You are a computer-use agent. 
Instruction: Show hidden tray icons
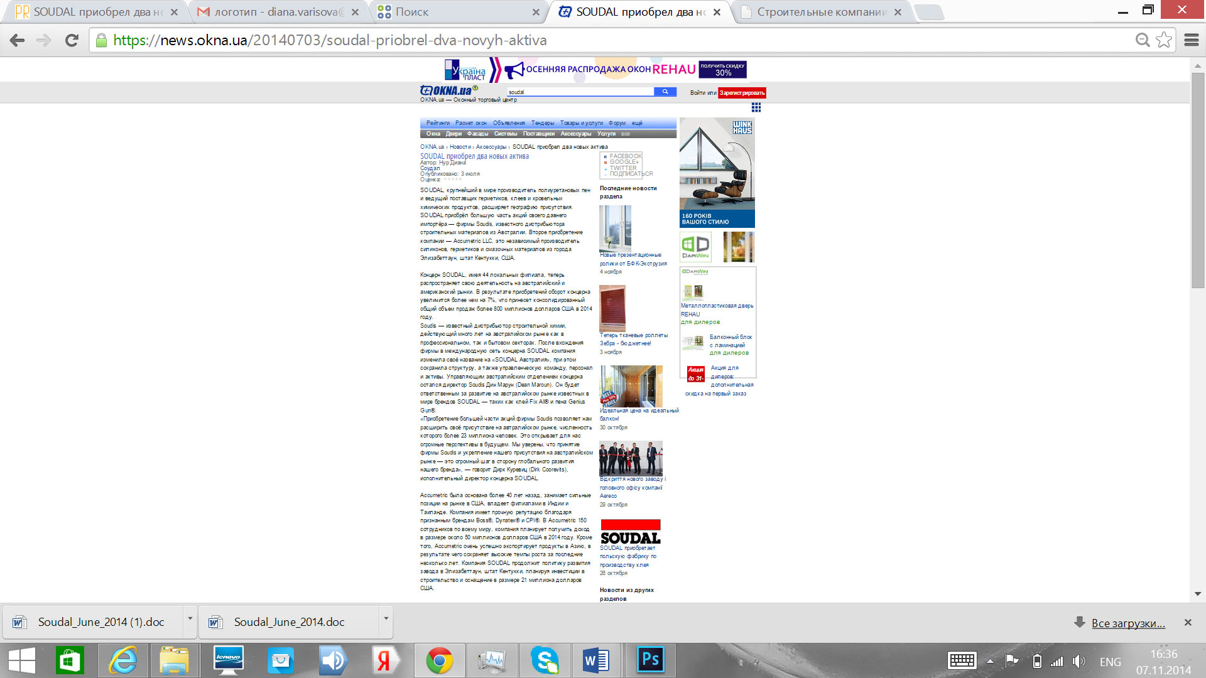point(990,661)
